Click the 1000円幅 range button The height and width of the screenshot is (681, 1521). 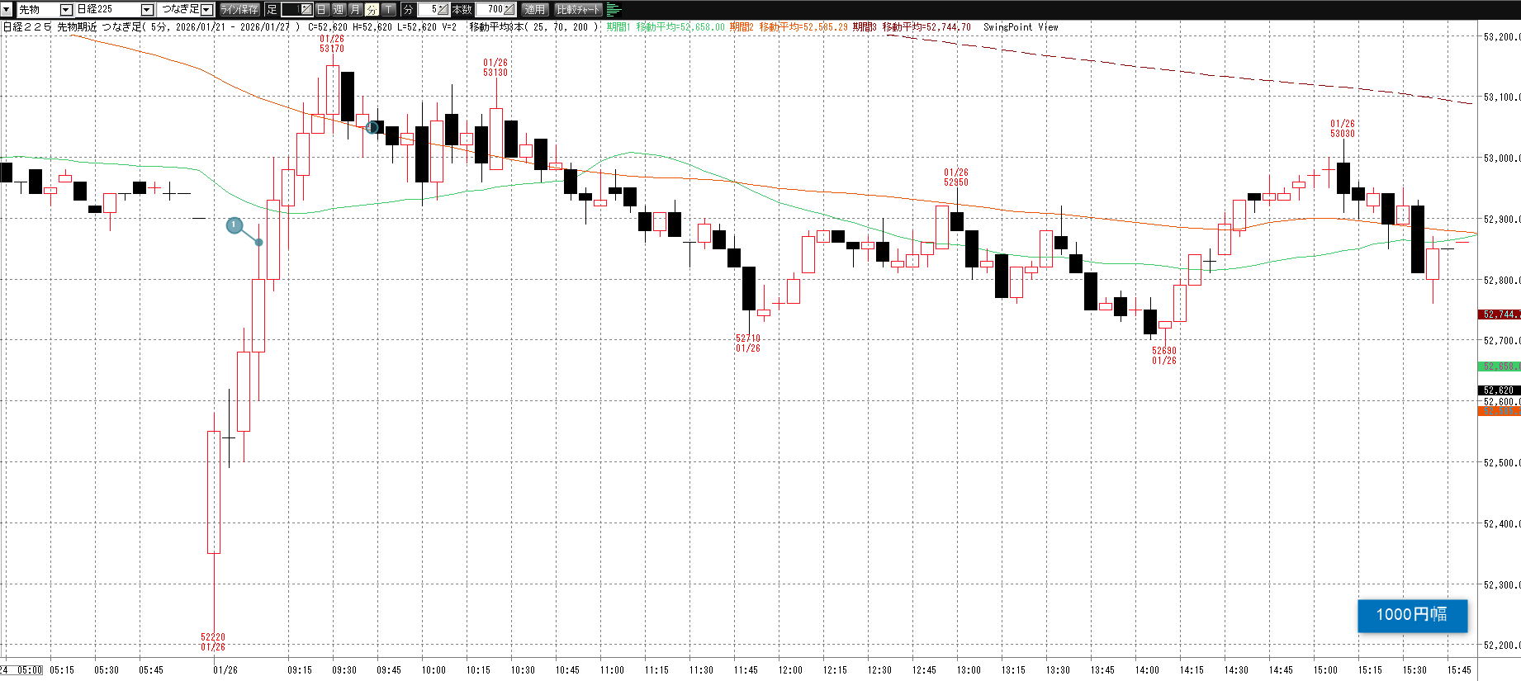click(x=1412, y=615)
